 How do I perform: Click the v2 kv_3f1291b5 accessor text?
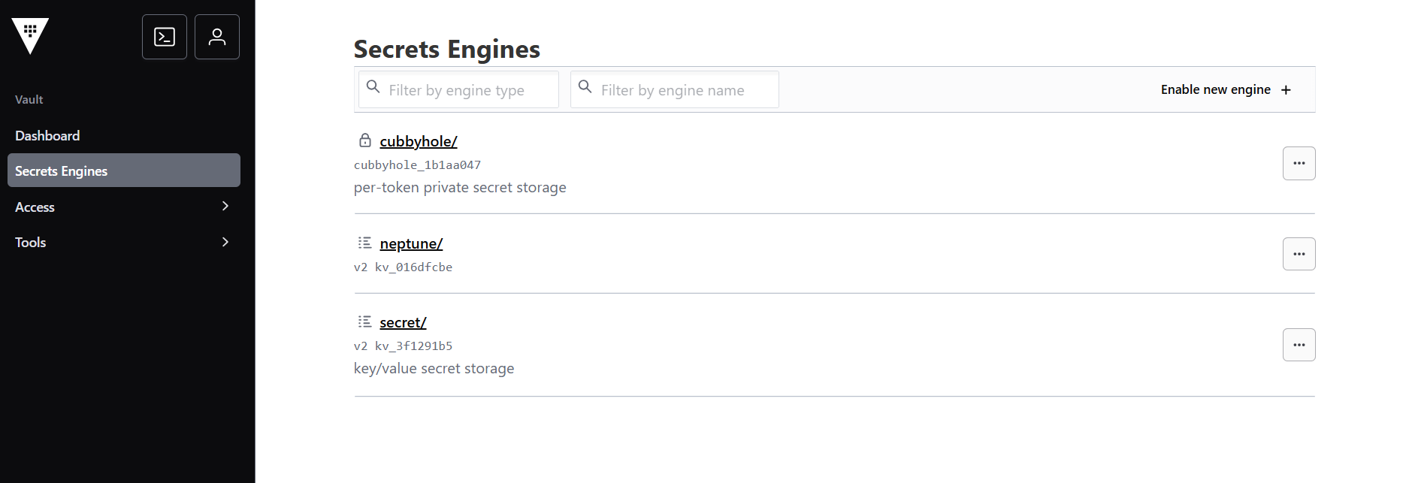403,346
